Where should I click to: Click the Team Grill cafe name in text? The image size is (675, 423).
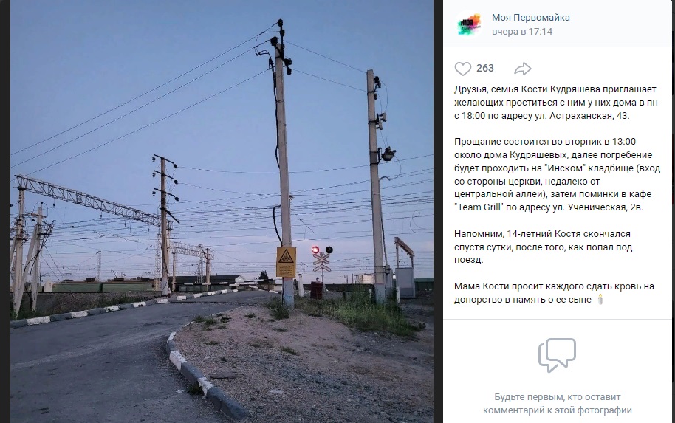(x=479, y=207)
